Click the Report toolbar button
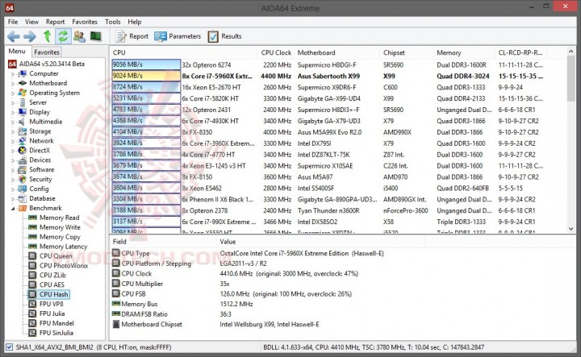The height and width of the screenshot is (357, 581). (132, 36)
